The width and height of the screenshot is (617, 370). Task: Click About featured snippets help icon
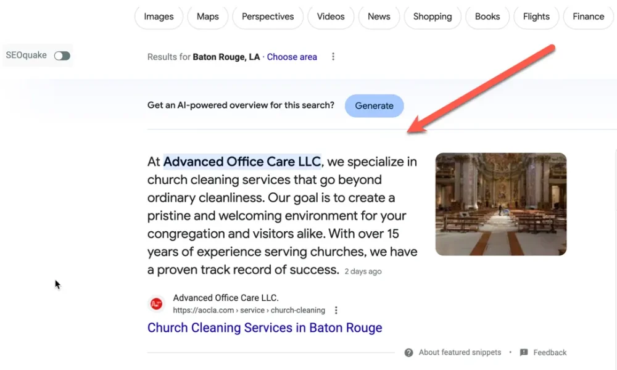point(409,353)
